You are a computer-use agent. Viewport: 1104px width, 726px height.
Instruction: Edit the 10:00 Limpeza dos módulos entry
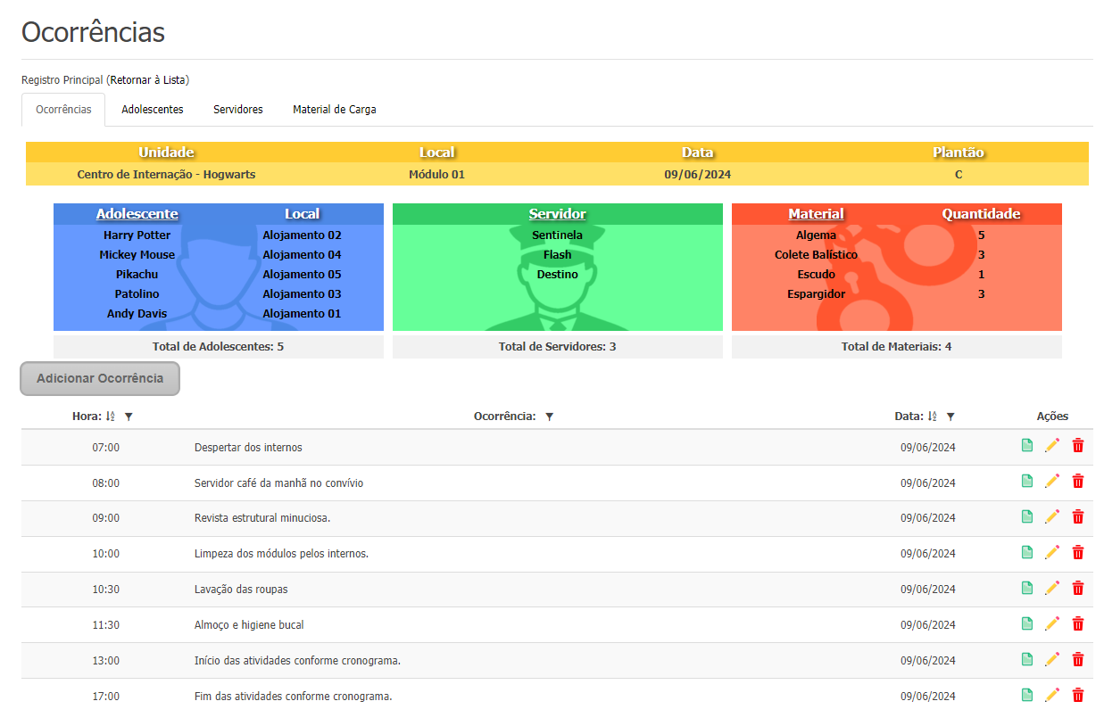tap(1052, 552)
